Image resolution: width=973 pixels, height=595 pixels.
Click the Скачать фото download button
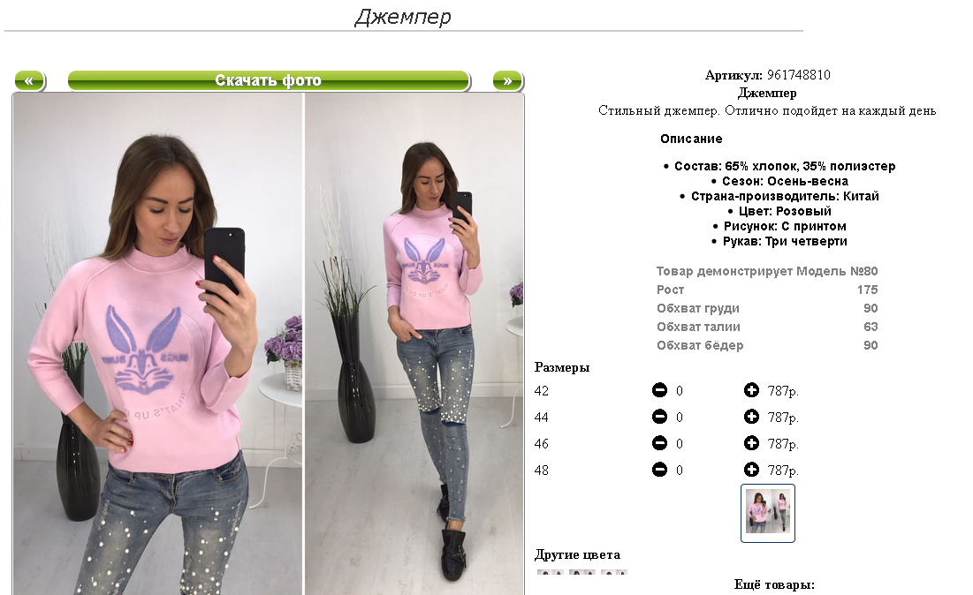pyautogui.click(x=269, y=80)
